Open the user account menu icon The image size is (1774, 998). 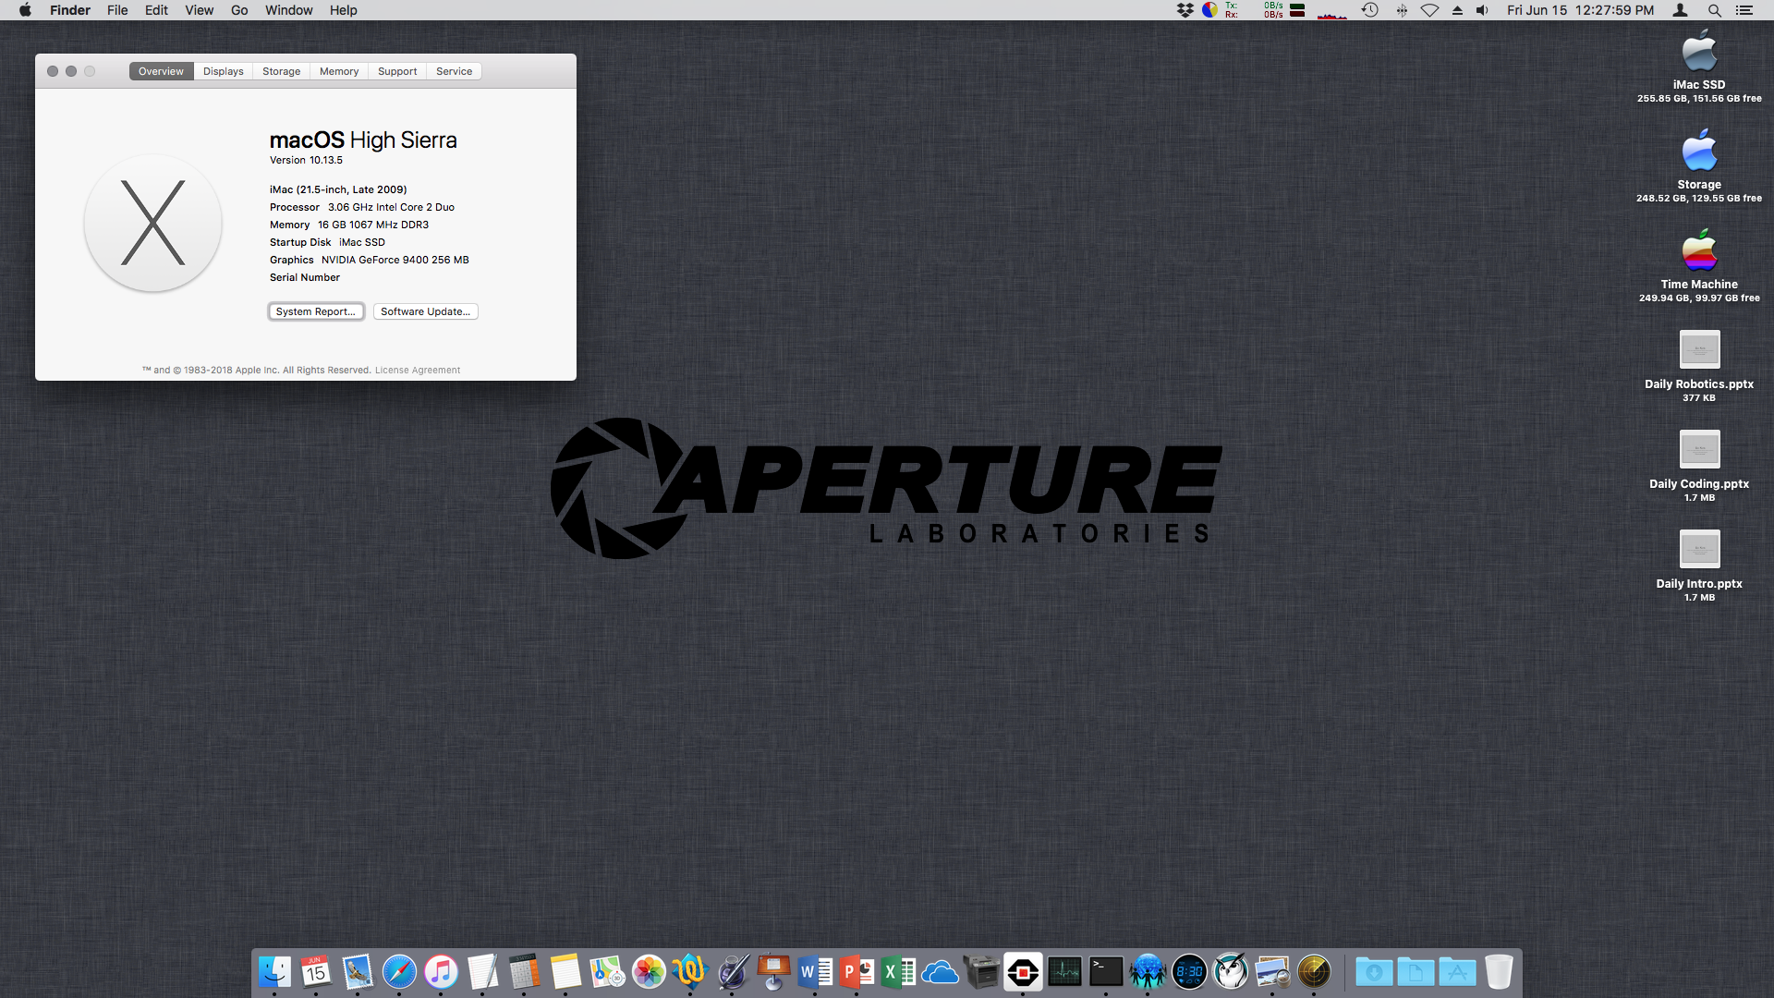(x=1681, y=10)
